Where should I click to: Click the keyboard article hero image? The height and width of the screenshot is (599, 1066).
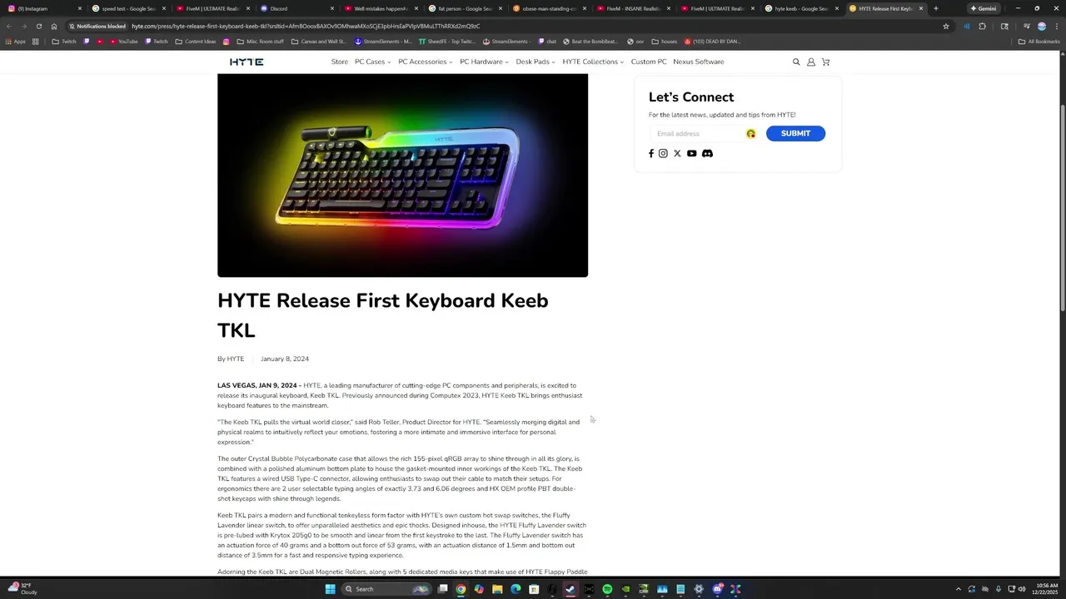pyautogui.click(x=402, y=175)
